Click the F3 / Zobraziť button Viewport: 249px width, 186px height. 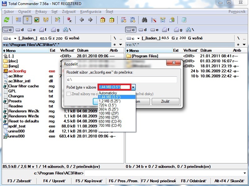19,181
